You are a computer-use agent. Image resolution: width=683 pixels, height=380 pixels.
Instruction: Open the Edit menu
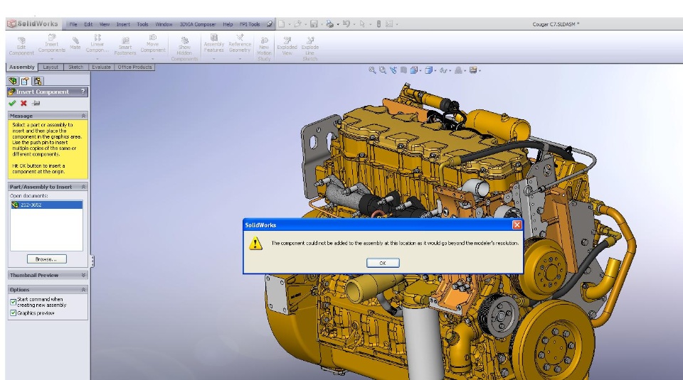[x=88, y=24]
